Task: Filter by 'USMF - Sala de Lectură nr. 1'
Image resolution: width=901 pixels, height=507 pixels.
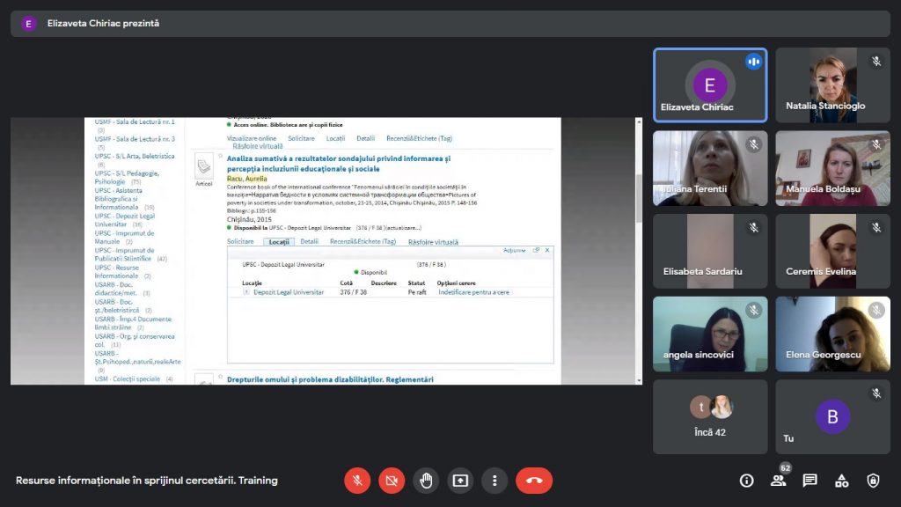Action: point(135,121)
